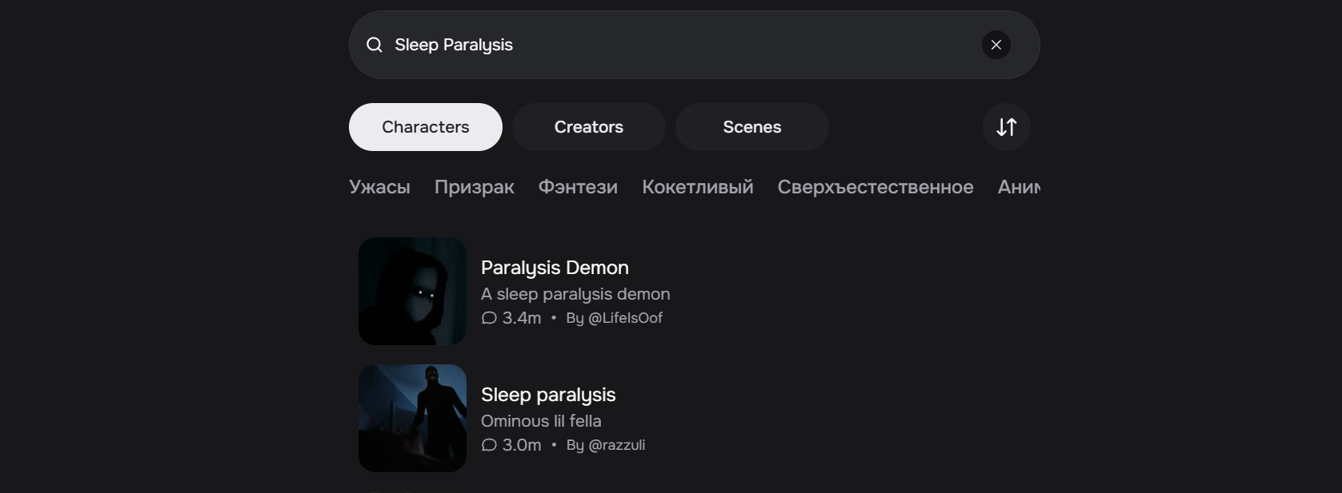
Task: Click the search magnifier icon
Action: [x=374, y=45]
